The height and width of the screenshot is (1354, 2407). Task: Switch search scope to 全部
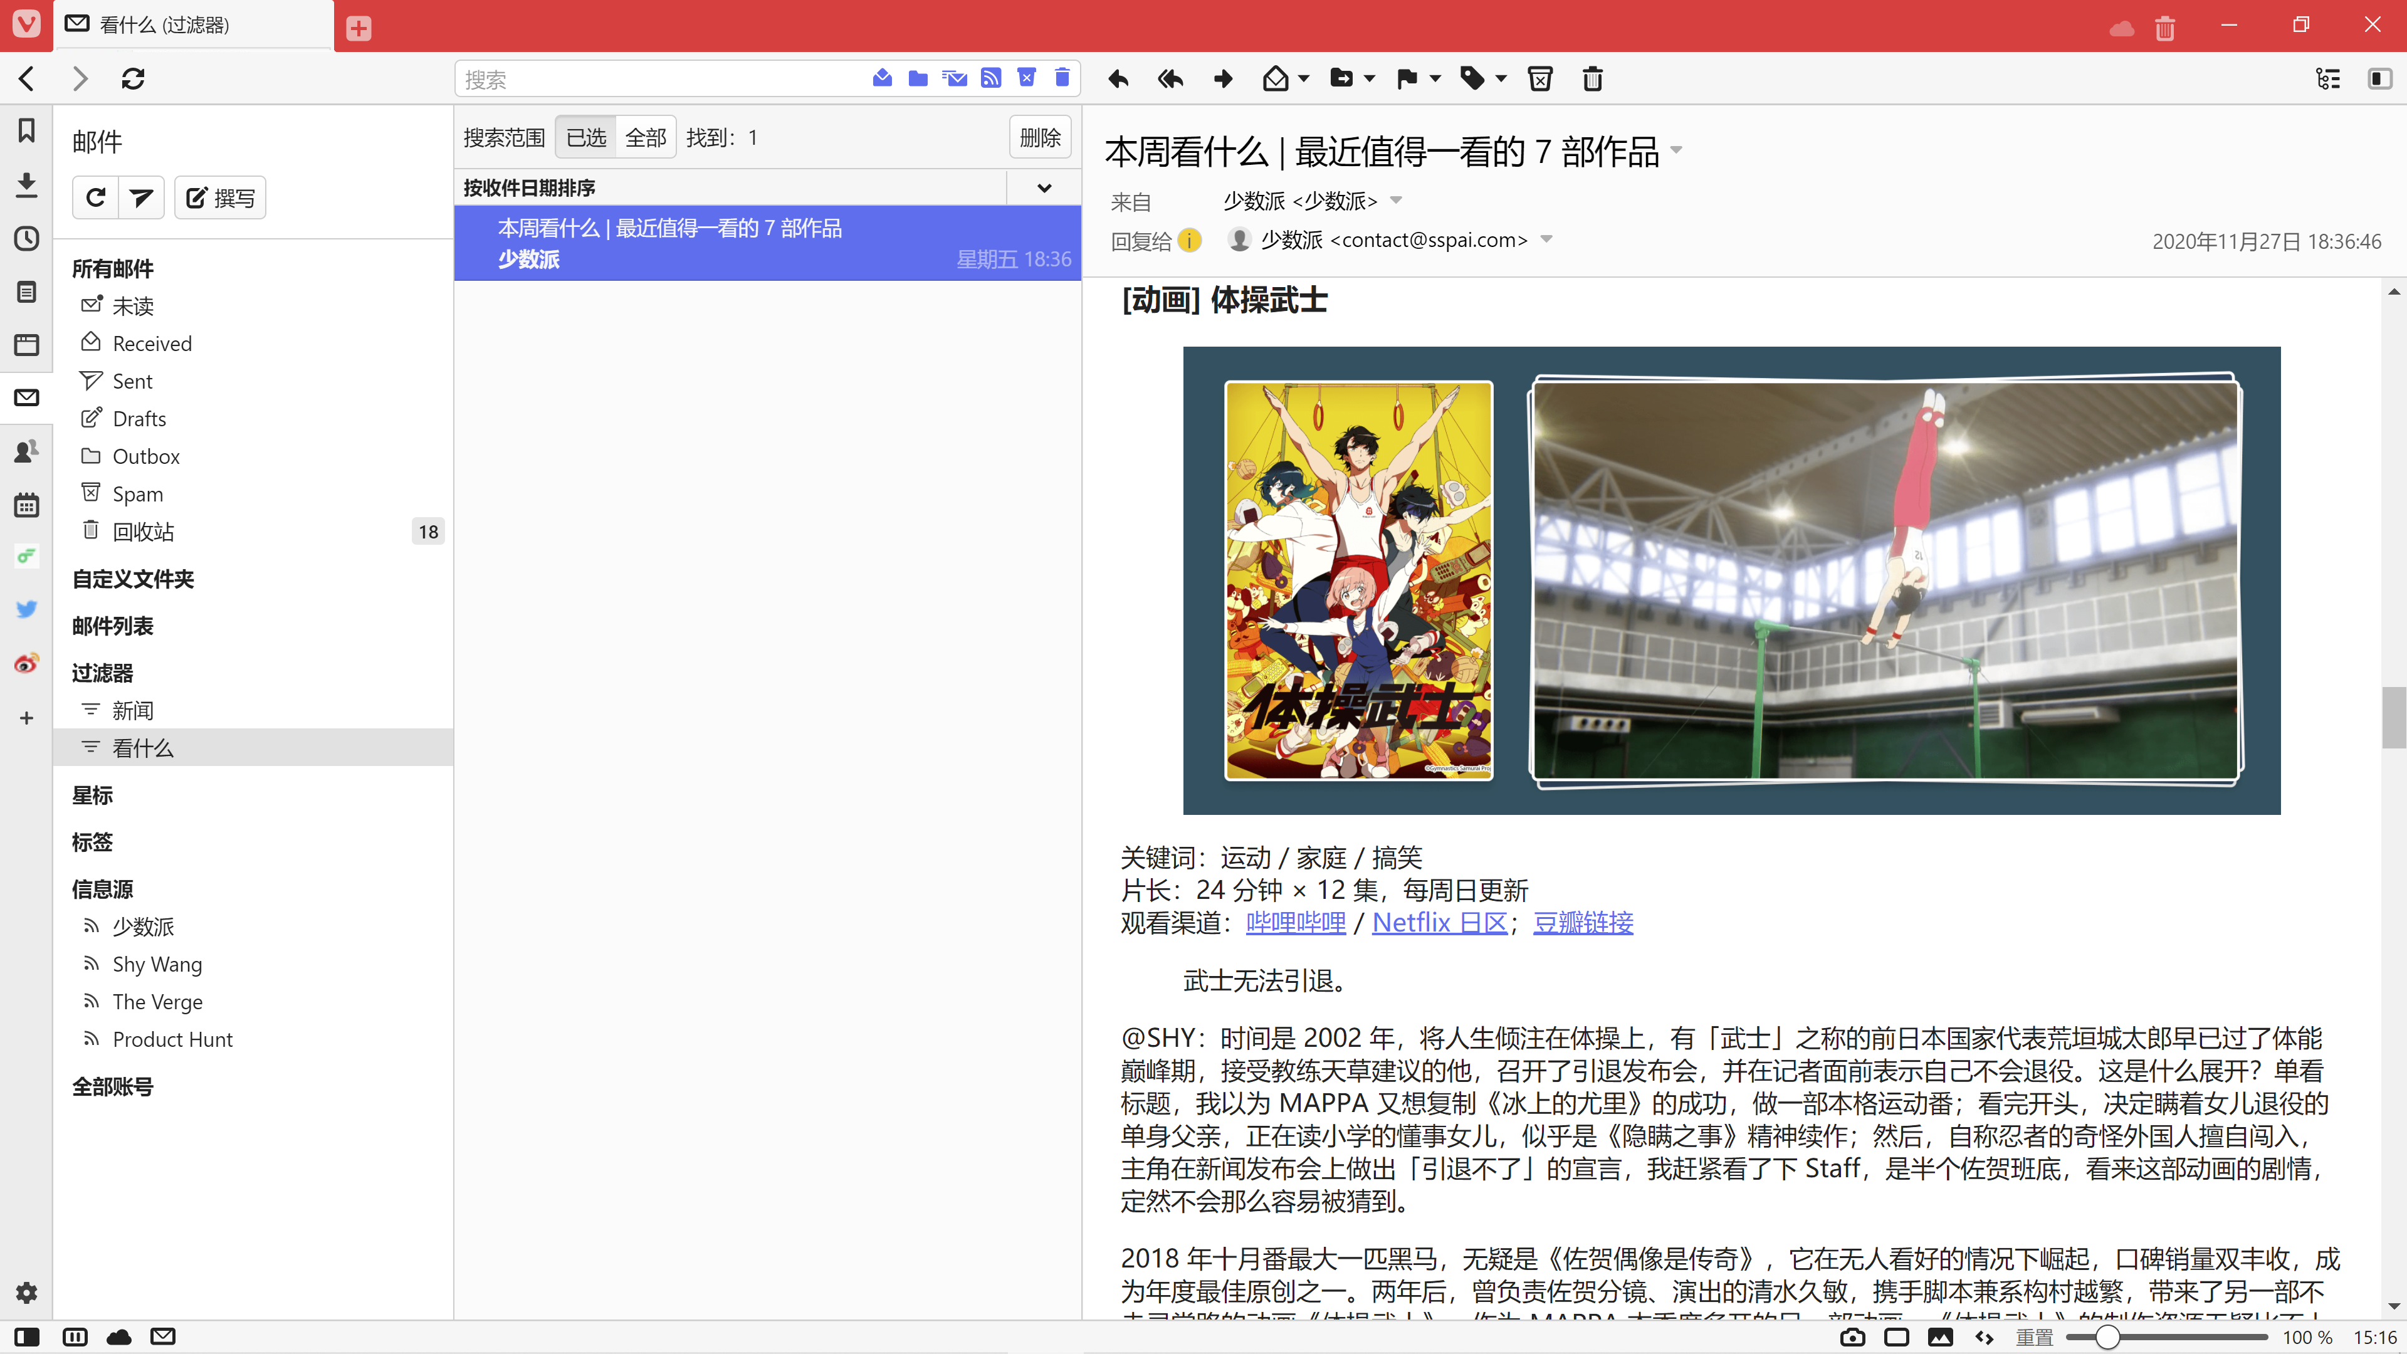coord(646,139)
